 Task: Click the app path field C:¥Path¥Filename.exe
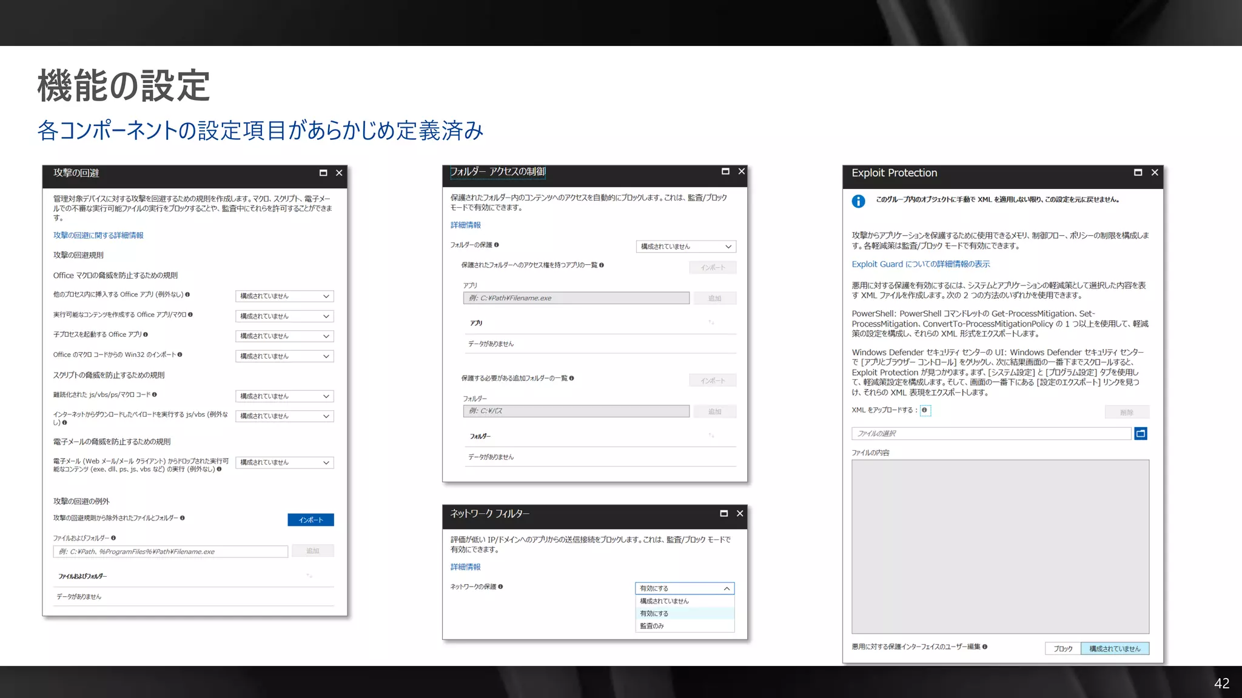click(576, 298)
